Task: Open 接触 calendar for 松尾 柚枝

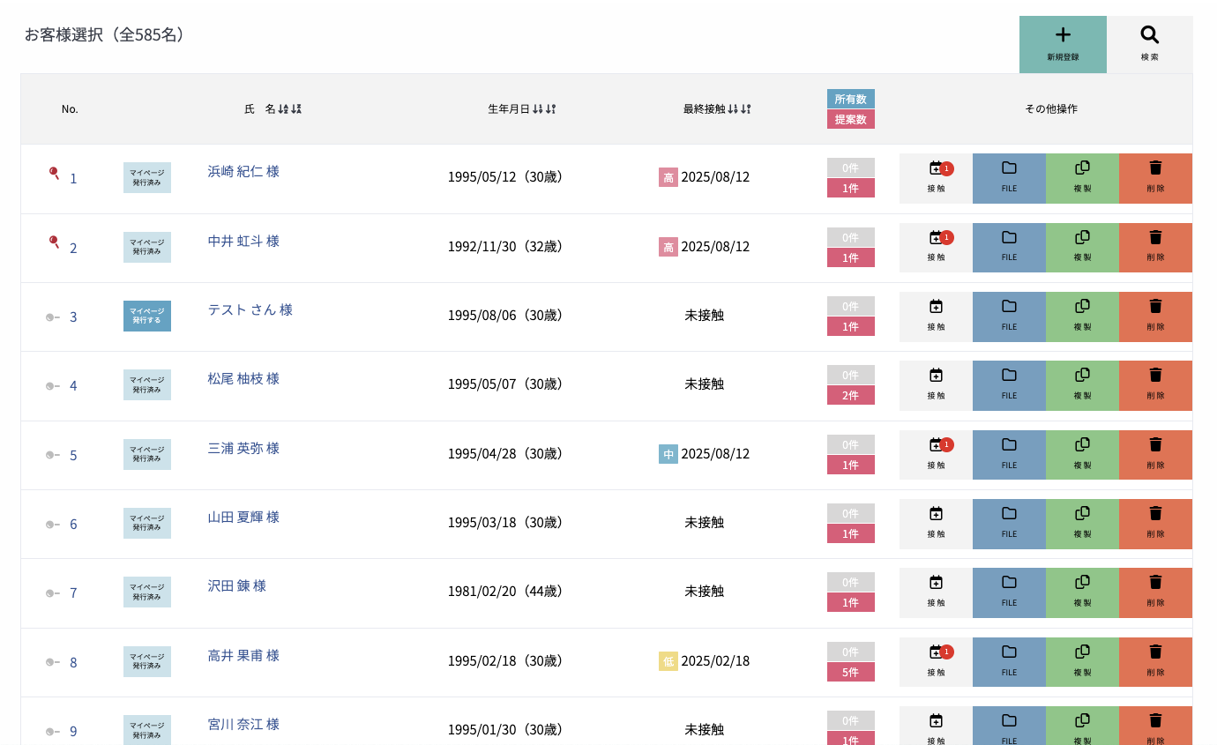Action: 936,385
